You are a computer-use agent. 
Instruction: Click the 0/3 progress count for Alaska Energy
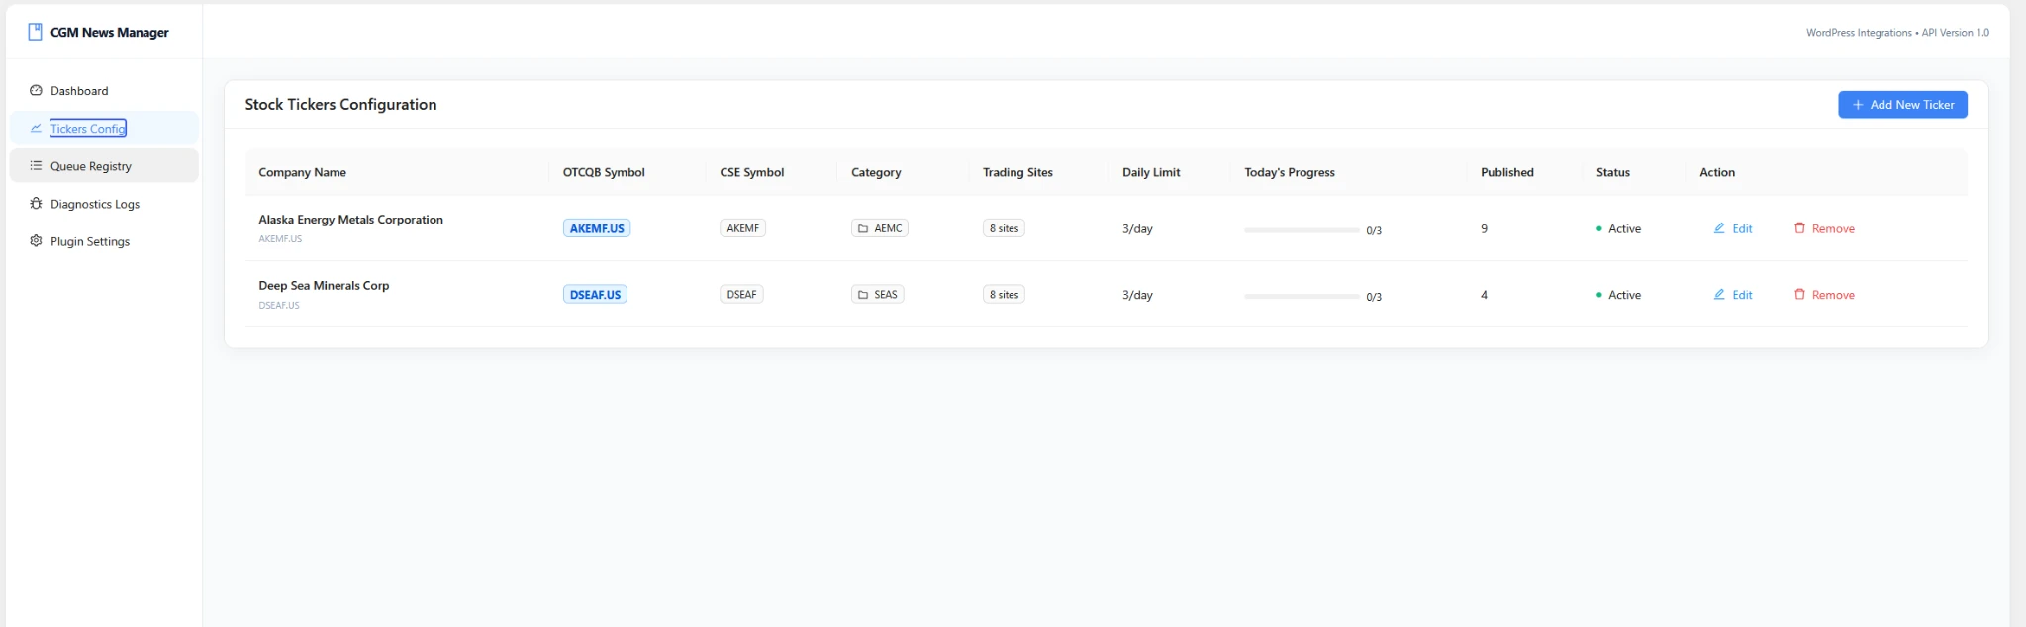pyautogui.click(x=1374, y=230)
